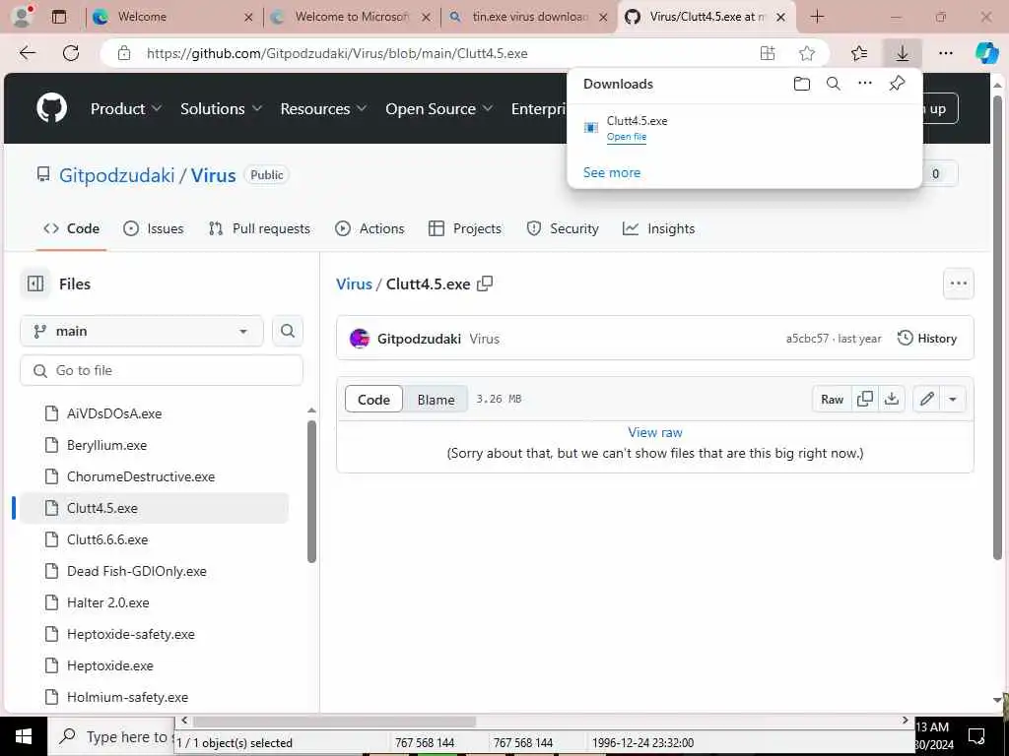1009x756 pixels.
Task: Open more options in Downloads panel
Action: [x=865, y=83]
